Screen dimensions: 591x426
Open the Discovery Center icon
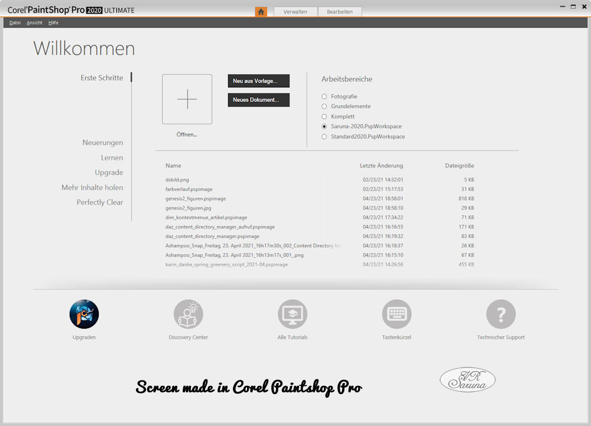click(189, 314)
